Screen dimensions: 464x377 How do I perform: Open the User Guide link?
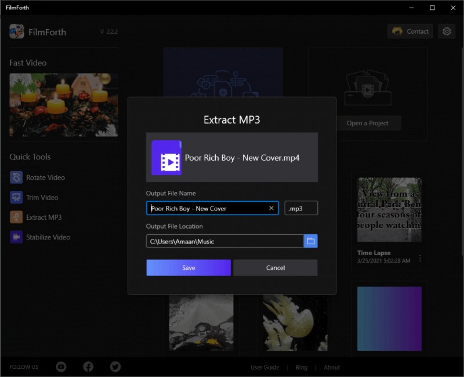coord(264,367)
